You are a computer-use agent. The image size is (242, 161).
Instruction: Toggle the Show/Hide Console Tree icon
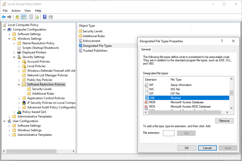click(23, 17)
